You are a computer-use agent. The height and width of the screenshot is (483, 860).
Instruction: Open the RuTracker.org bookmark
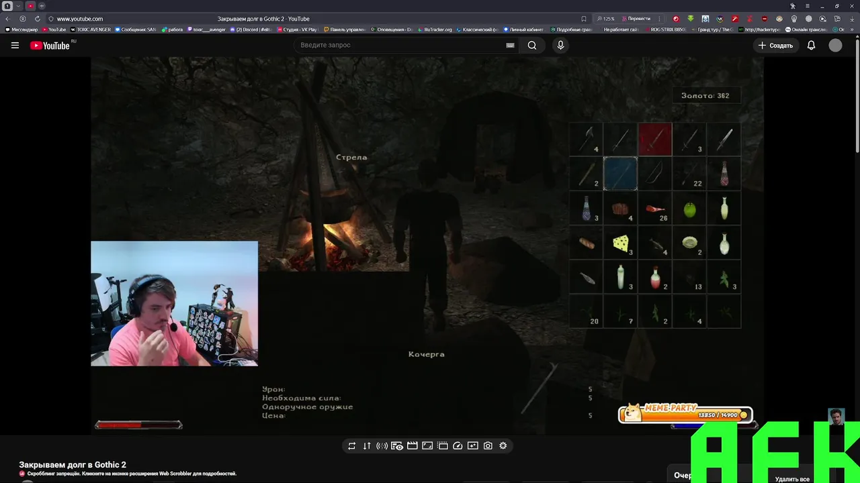436,30
